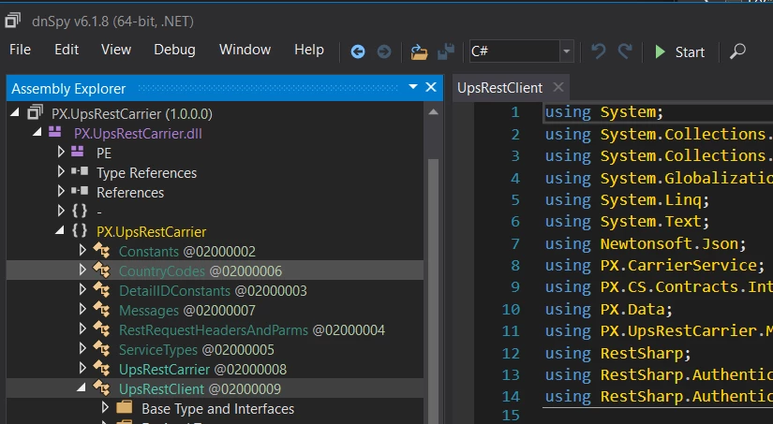Expand the '-' empty namespace node
773x424 pixels.
point(61,211)
